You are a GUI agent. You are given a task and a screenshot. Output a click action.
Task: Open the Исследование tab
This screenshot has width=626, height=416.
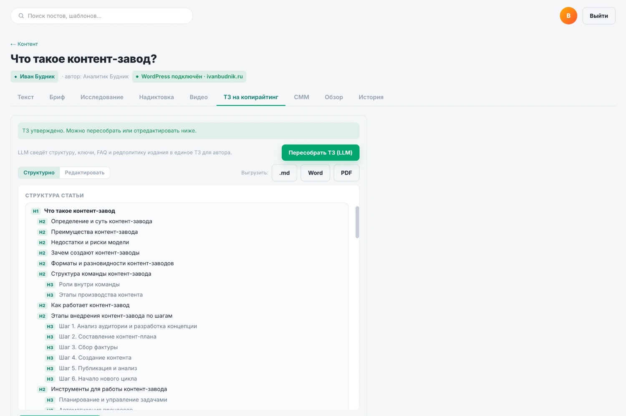point(102,97)
